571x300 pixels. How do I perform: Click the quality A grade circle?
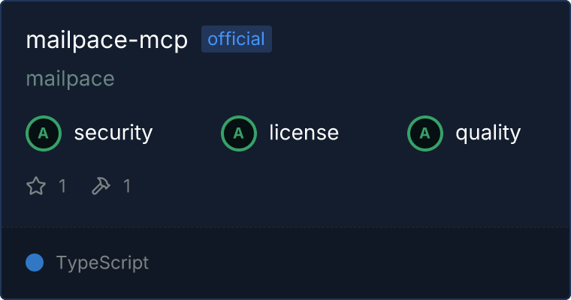(x=425, y=133)
